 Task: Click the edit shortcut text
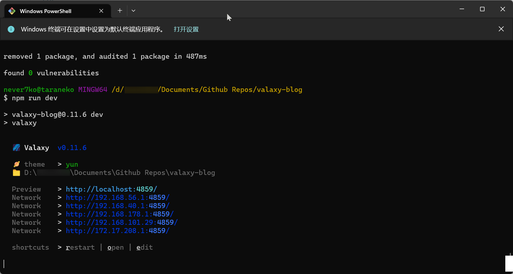[144, 247]
